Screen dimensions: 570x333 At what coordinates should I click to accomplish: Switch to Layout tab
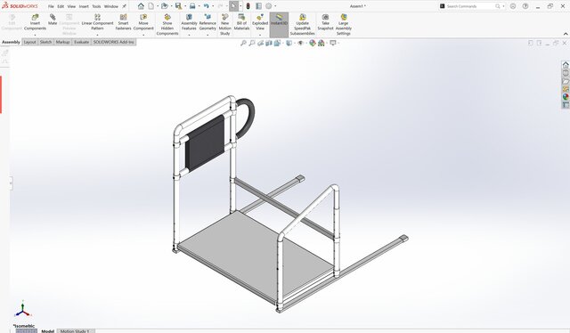(x=29, y=42)
